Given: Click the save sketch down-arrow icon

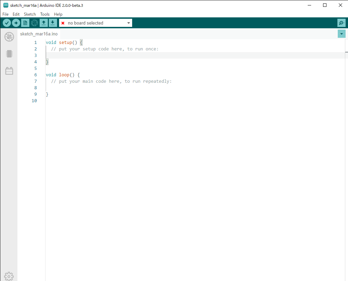Looking at the screenshot, I should click(x=53, y=23).
